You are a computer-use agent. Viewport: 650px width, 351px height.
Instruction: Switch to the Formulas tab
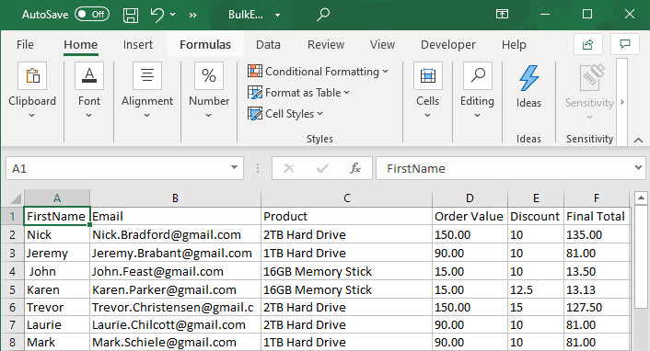[x=205, y=44]
